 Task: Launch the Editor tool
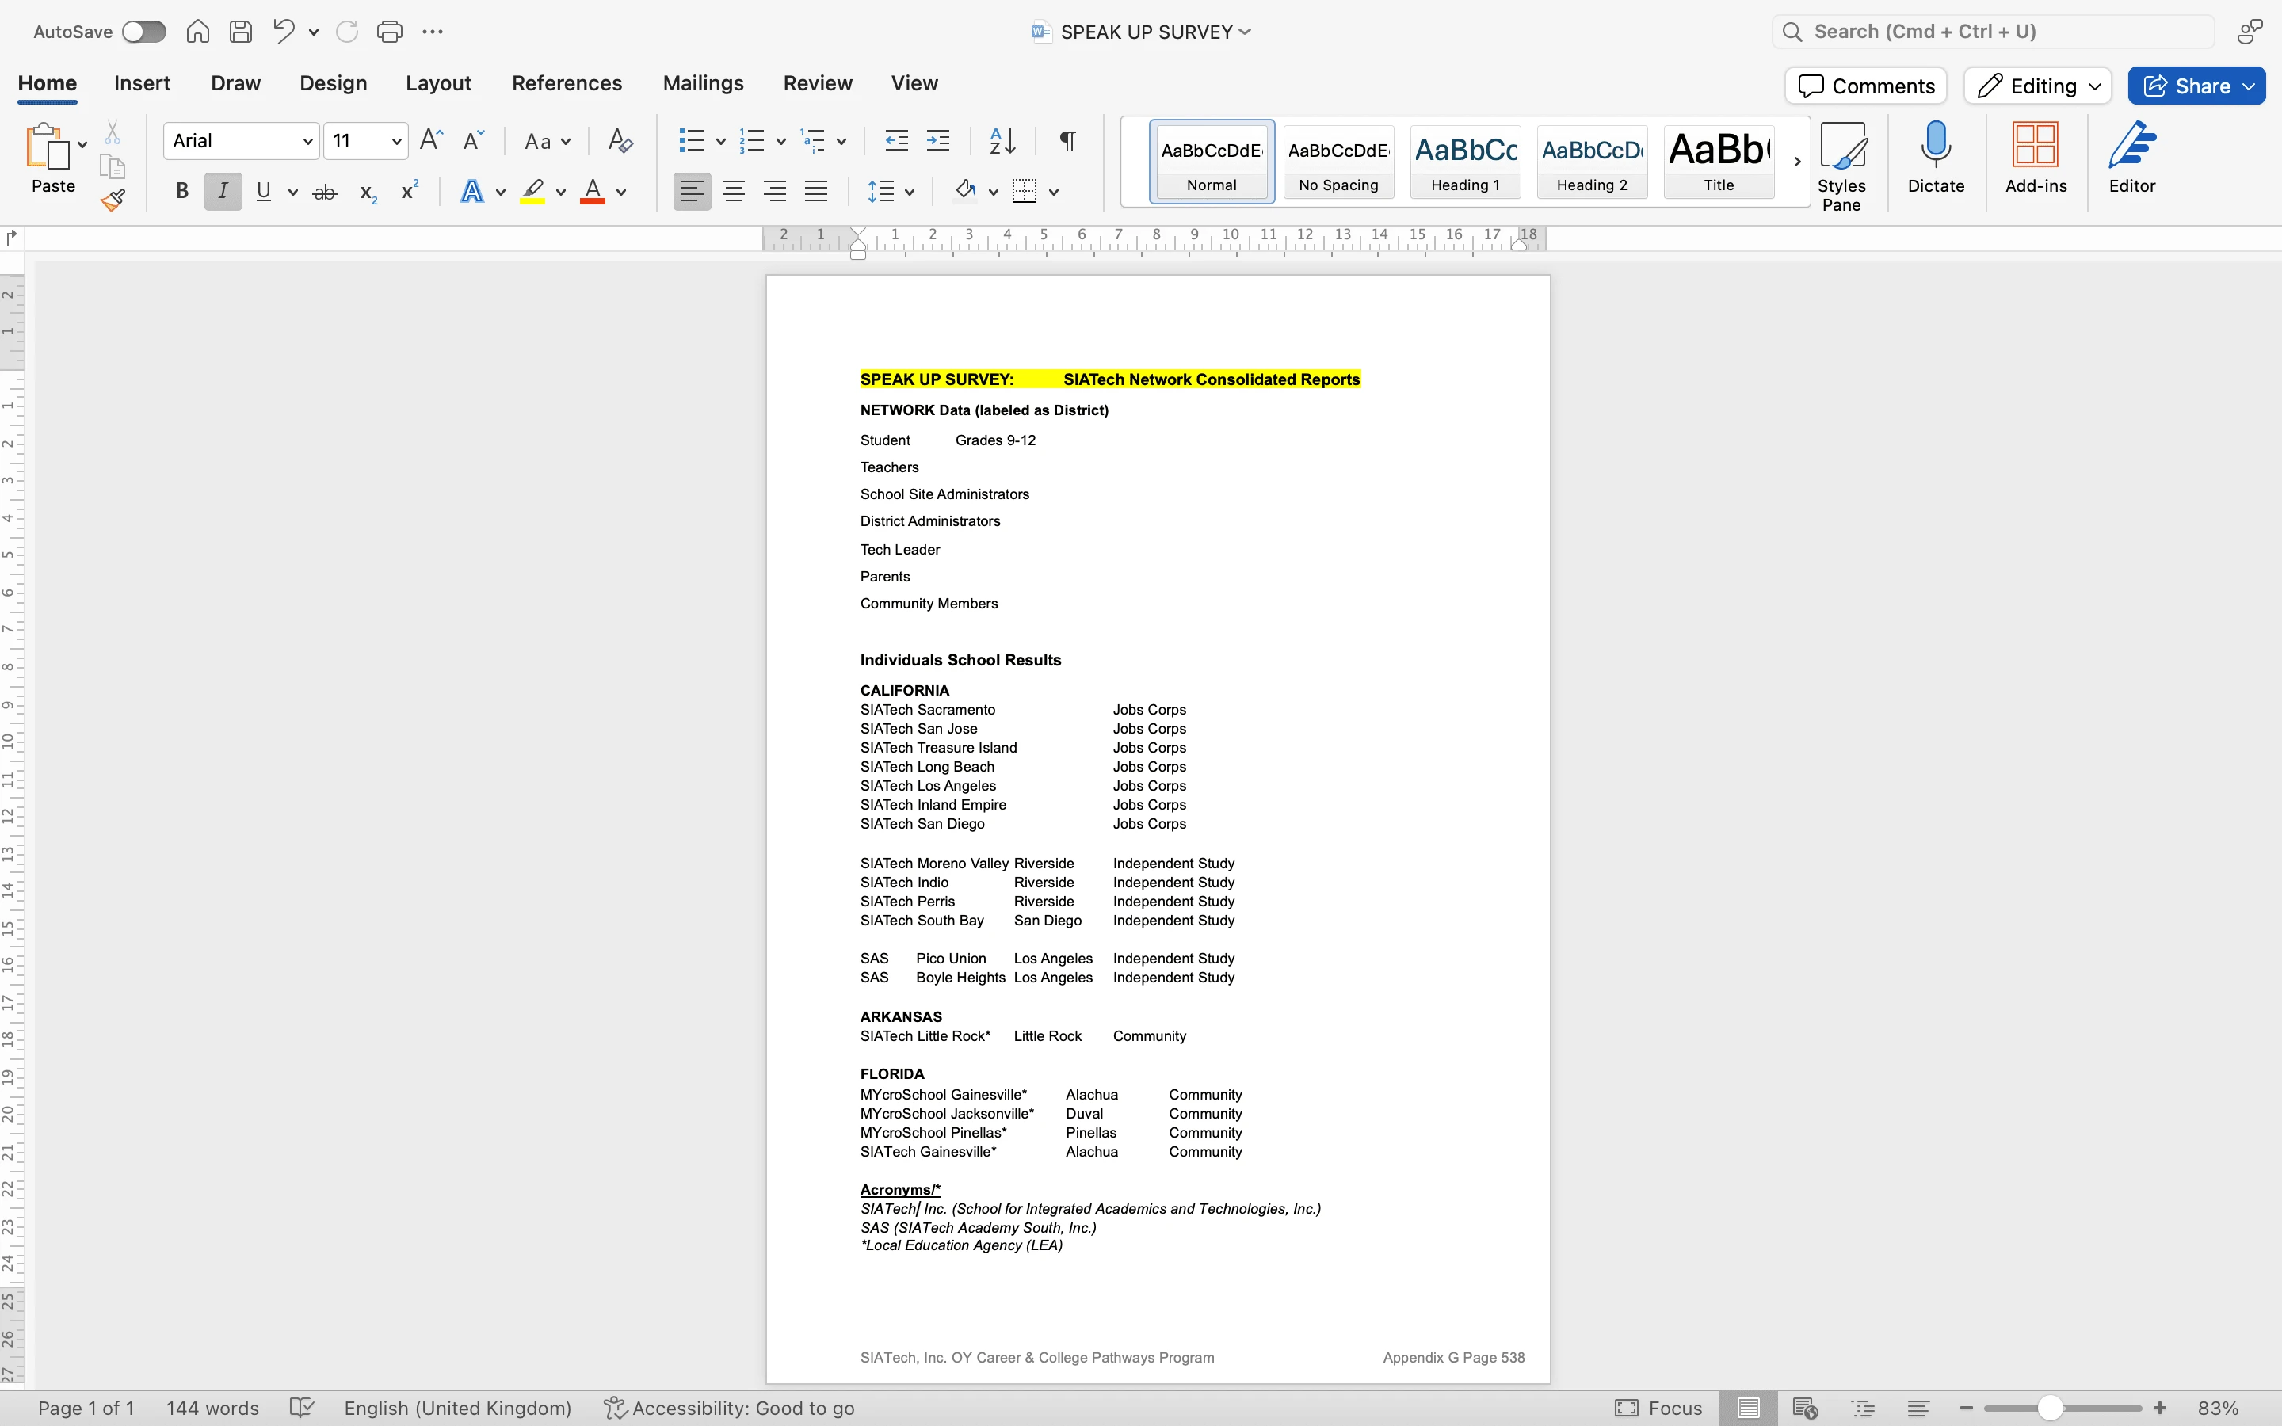coord(2132,158)
